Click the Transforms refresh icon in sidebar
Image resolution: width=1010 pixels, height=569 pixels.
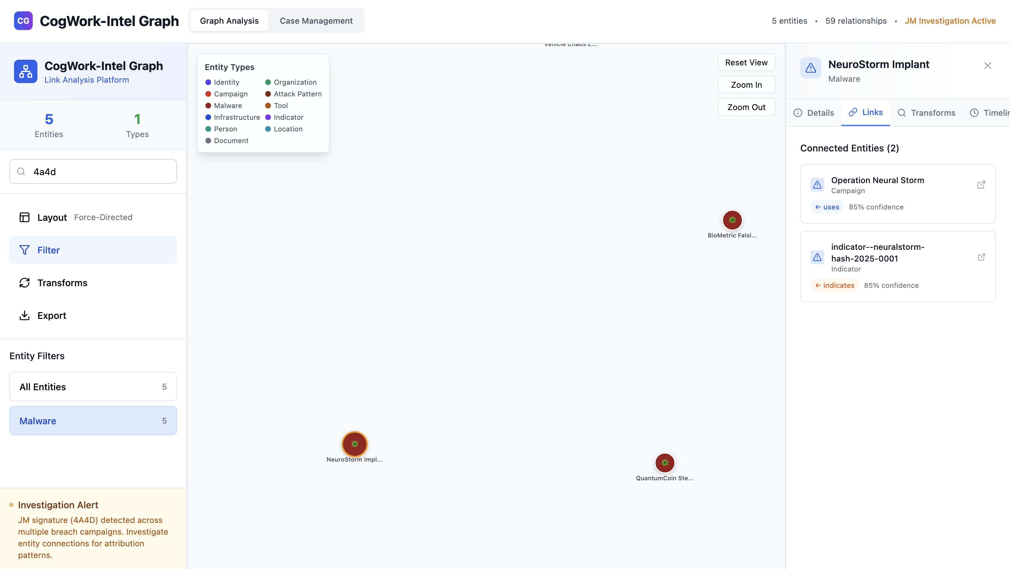[24, 283]
